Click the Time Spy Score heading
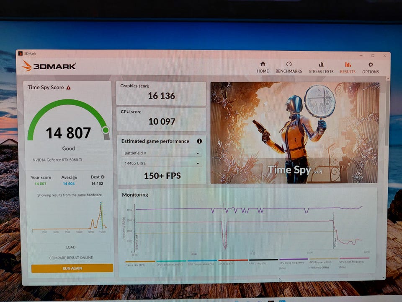Viewport: 402px width, 302px height. (x=46, y=88)
